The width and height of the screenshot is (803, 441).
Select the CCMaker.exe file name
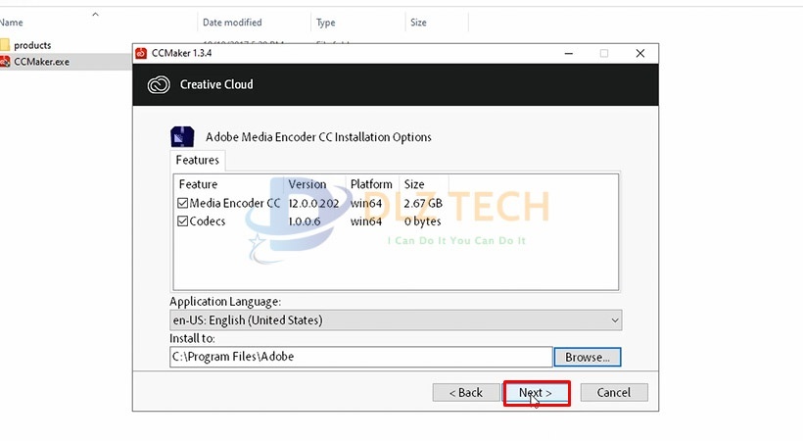(x=41, y=62)
